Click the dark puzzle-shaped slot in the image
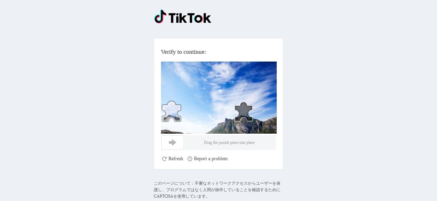This screenshot has height=201, width=437. [243, 112]
